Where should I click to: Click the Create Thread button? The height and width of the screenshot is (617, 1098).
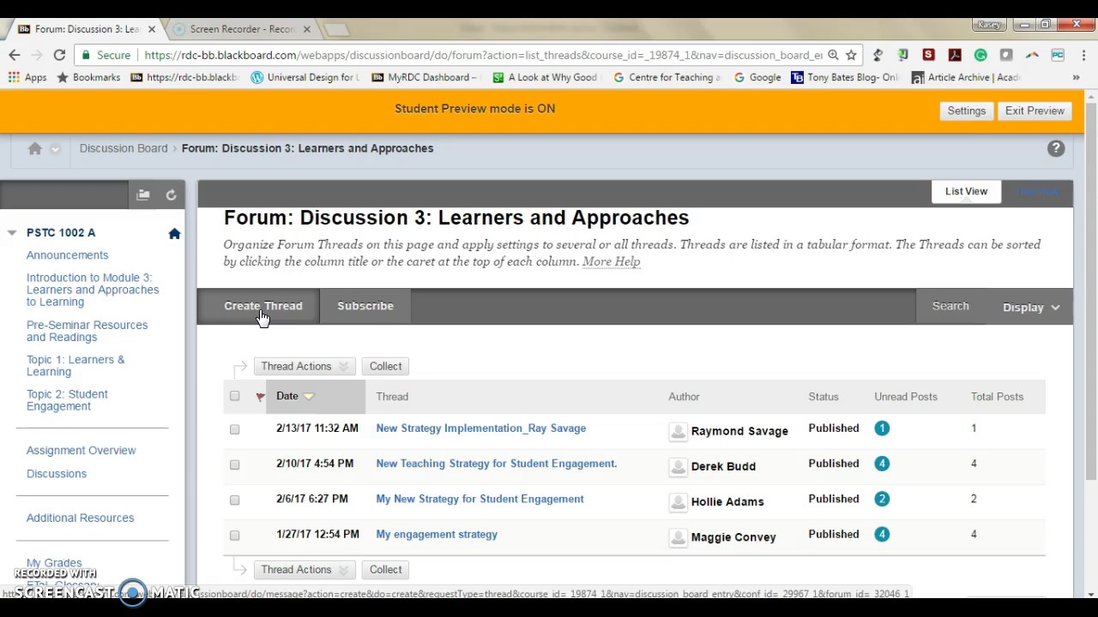262,306
